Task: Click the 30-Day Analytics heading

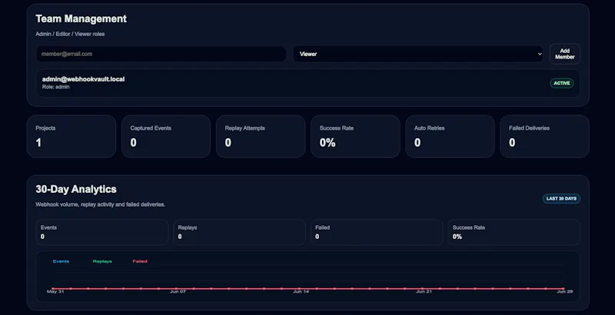Action: (x=76, y=189)
